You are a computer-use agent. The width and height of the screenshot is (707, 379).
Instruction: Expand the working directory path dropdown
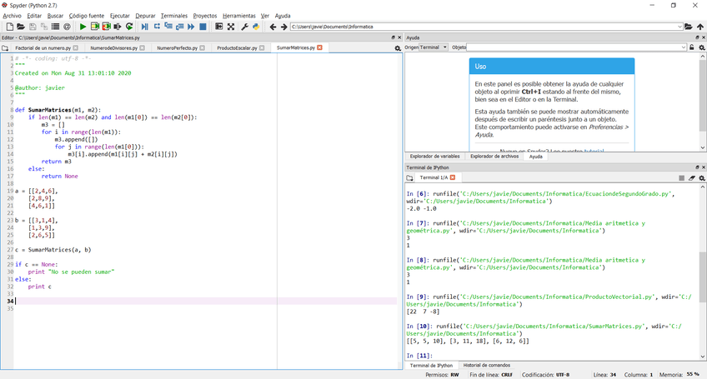click(x=678, y=27)
